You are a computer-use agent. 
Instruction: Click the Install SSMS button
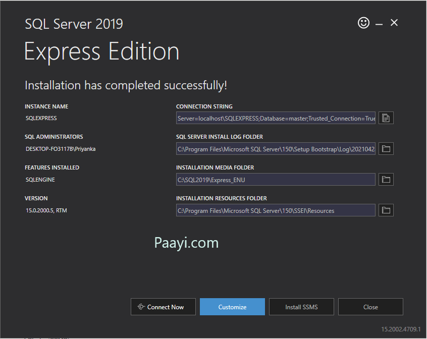coord(301,307)
